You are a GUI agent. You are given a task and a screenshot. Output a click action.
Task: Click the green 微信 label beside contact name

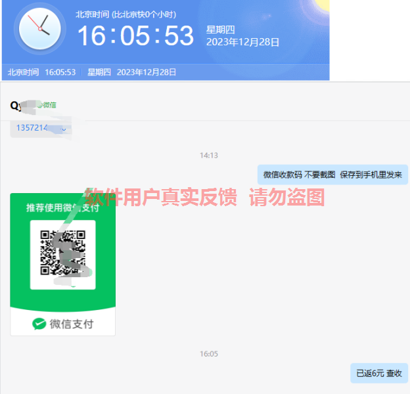coord(47,105)
